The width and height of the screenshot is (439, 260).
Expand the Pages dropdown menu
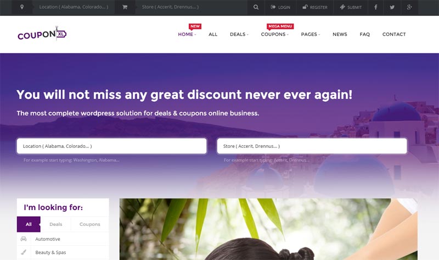311,34
